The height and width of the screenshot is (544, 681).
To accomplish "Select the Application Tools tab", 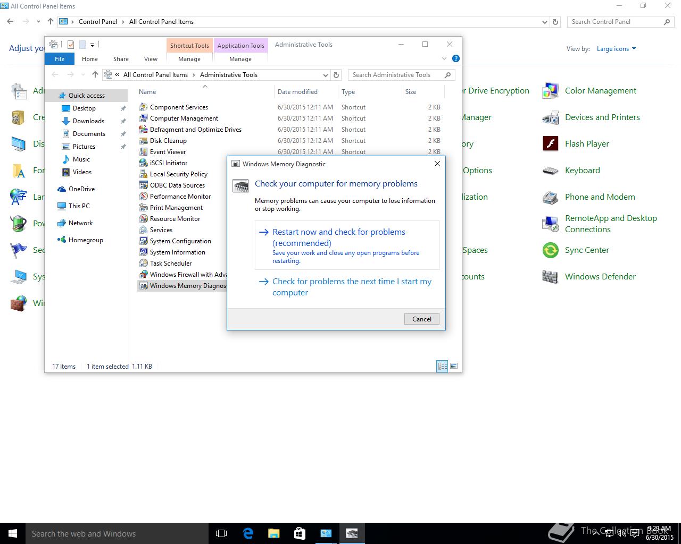I will click(x=240, y=46).
